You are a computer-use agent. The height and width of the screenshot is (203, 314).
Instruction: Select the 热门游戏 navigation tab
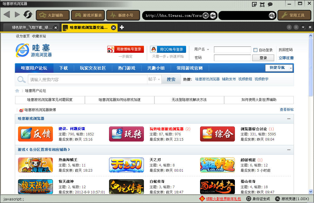[126, 68]
